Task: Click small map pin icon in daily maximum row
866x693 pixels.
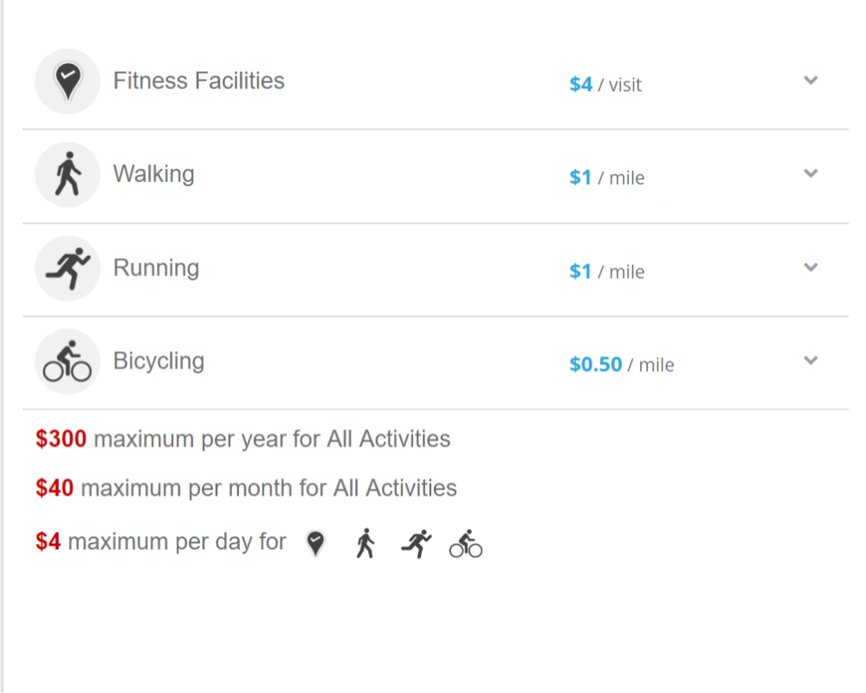Action: click(x=315, y=543)
